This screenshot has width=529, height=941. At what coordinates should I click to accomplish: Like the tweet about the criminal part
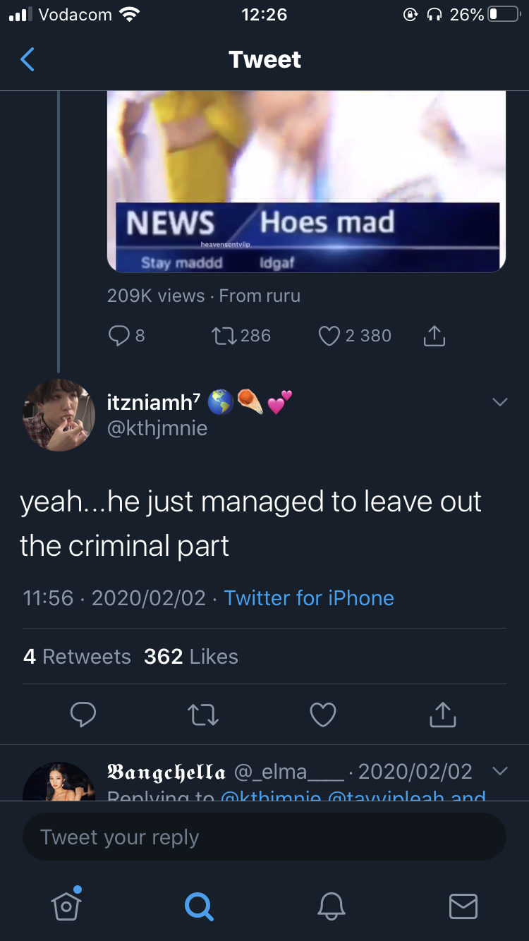pos(323,715)
